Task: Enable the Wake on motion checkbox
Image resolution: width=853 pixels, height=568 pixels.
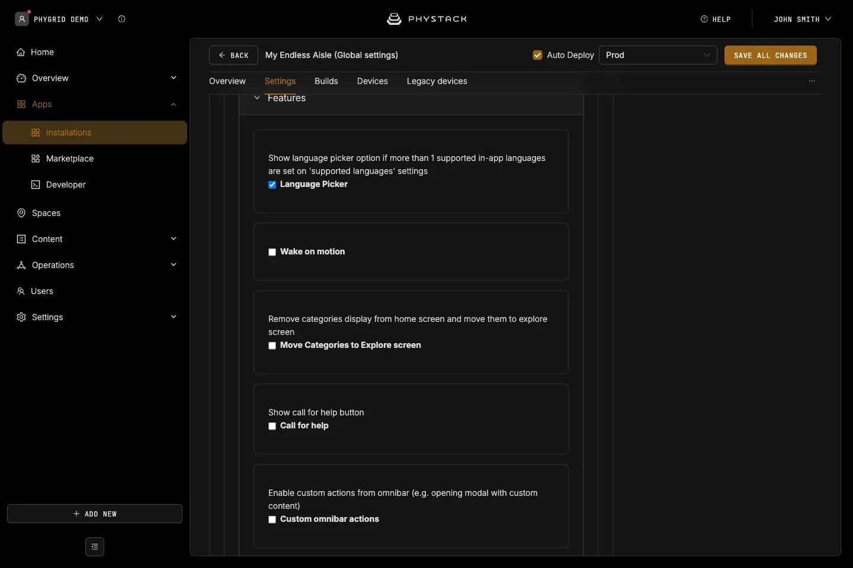Action: click(272, 252)
